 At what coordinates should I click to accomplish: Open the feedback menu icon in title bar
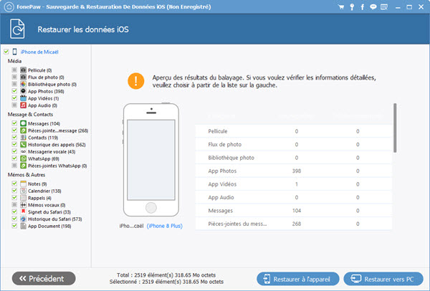[384, 7]
